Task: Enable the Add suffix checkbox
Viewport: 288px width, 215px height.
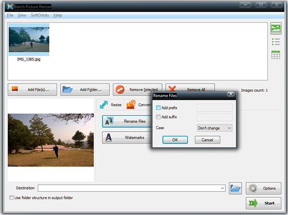Action: (158, 117)
